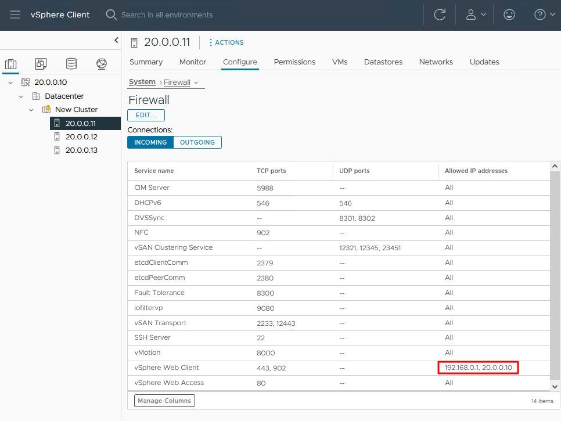
Task: Collapse the 20.0.0.10 vCenter tree node
Action: coord(10,82)
